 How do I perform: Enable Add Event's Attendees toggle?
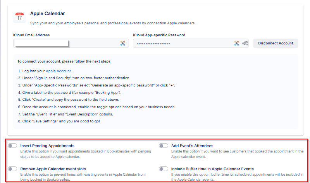pyautogui.click(x=164, y=146)
